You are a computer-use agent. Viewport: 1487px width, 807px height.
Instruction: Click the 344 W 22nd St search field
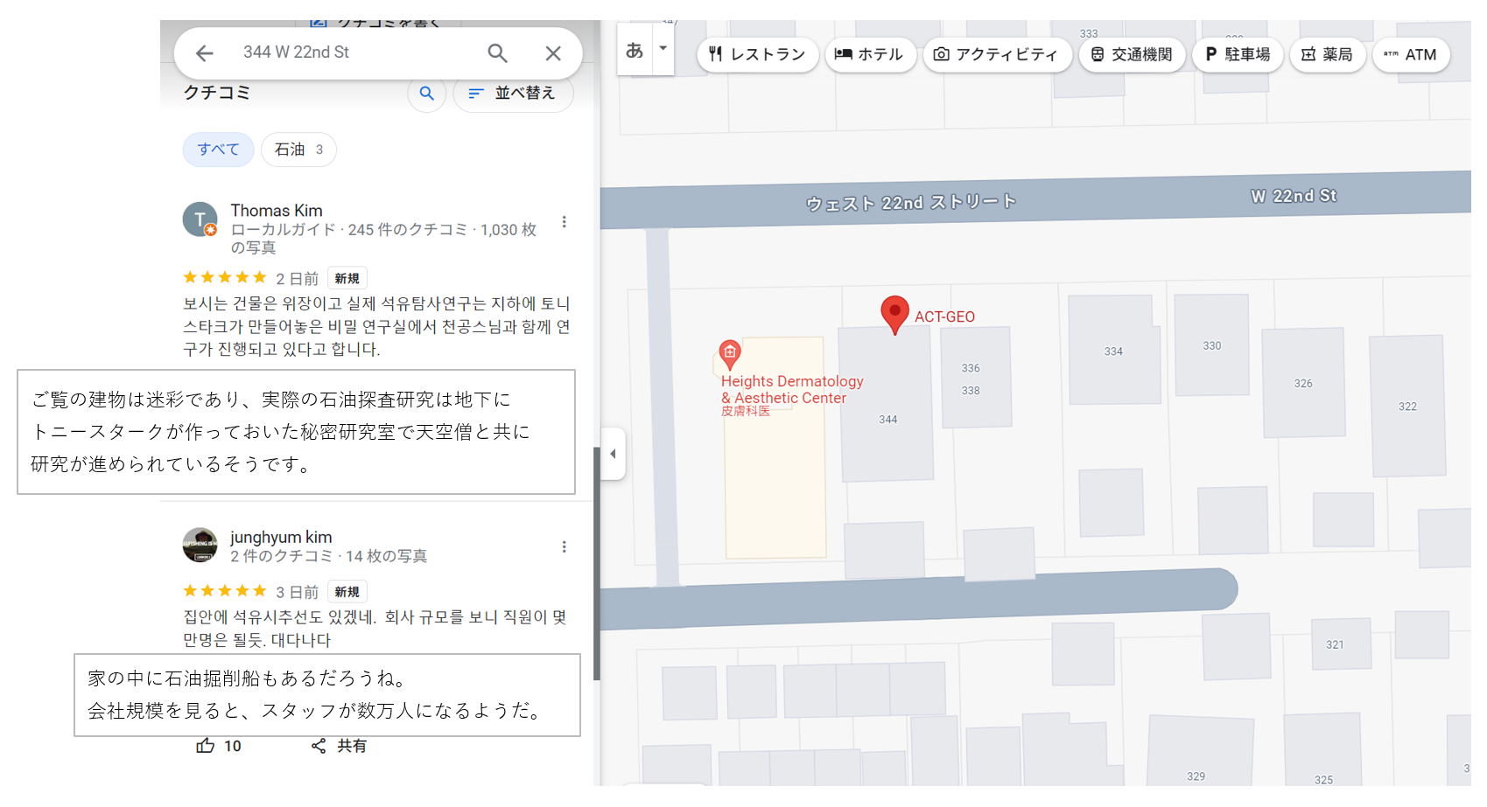[x=350, y=52]
